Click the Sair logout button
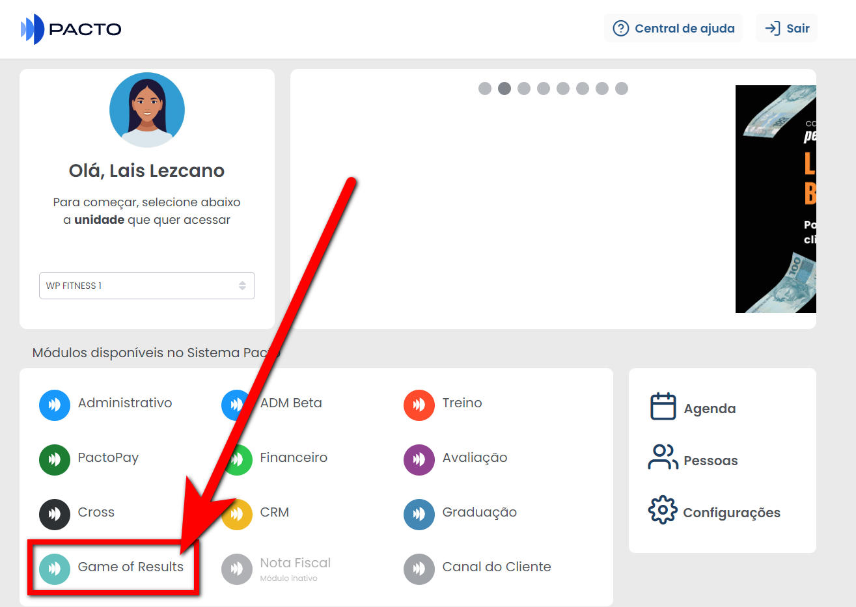Viewport: 856px width, 607px height. pos(786,29)
